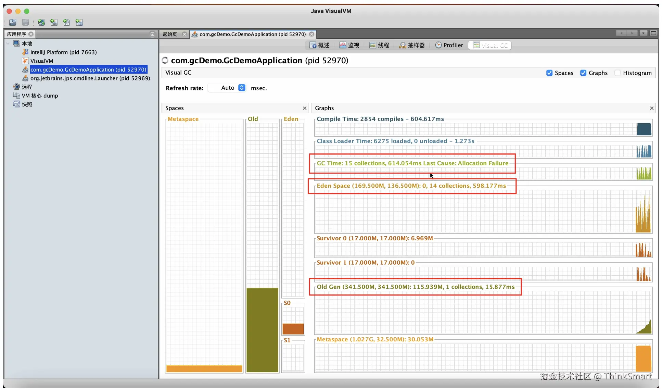662x391 pixels.
Task: Uncheck the Spaces checkbox
Action: (x=549, y=73)
